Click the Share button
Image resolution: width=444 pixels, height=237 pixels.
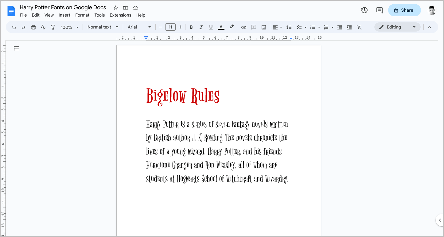pos(404,10)
